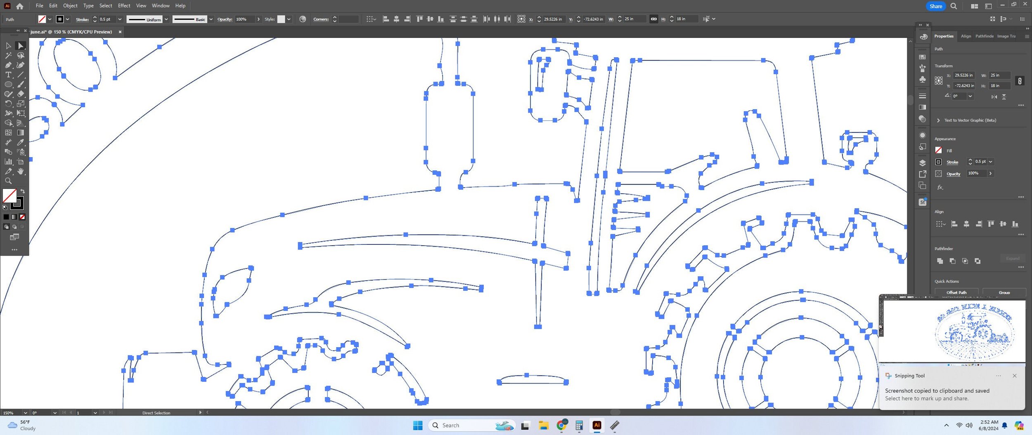Image resolution: width=1032 pixels, height=435 pixels.
Task: Open the Snipping Tool screenshot thumbnail
Action: 952,332
